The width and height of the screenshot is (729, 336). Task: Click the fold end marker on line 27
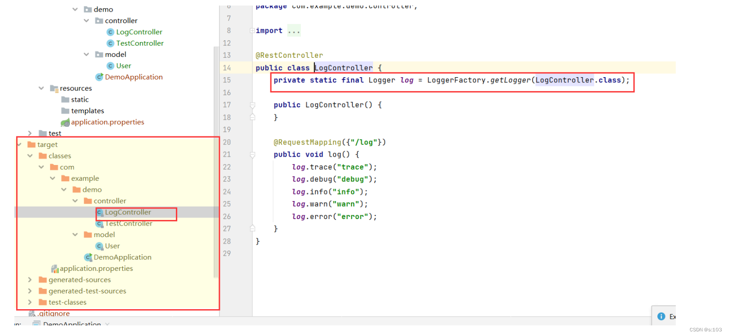(x=252, y=228)
